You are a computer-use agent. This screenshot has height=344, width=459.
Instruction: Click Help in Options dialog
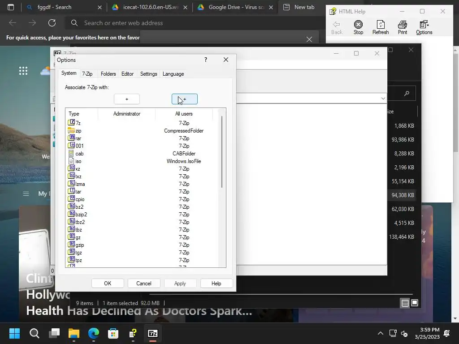coord(217,284)
